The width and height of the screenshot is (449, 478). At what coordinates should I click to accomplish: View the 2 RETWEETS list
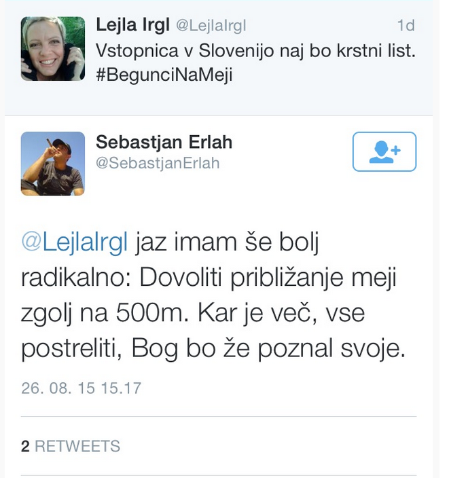click(71, 446)
